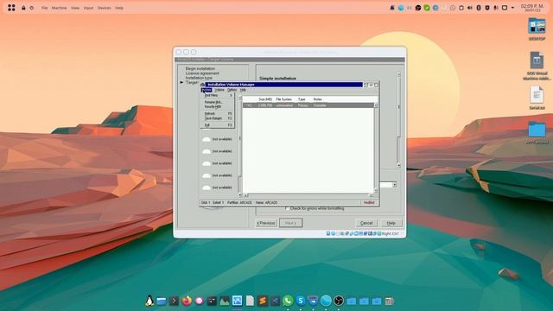Click the microphone tray icon
This screenshot has width=553, height=311.
[x=496, y=8]
